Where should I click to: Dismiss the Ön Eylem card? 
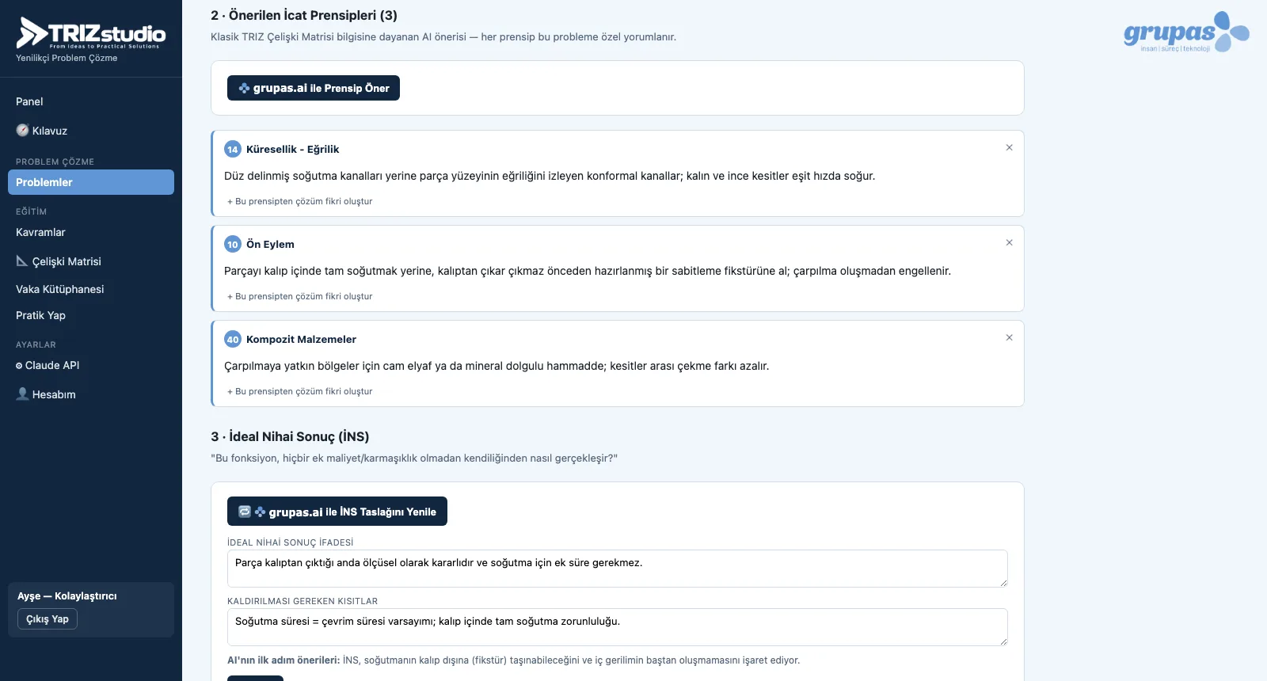pos(1009,242)
